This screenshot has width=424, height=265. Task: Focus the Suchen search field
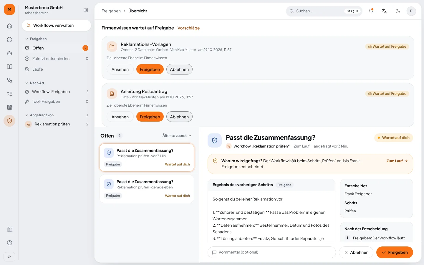coord(324,11)
